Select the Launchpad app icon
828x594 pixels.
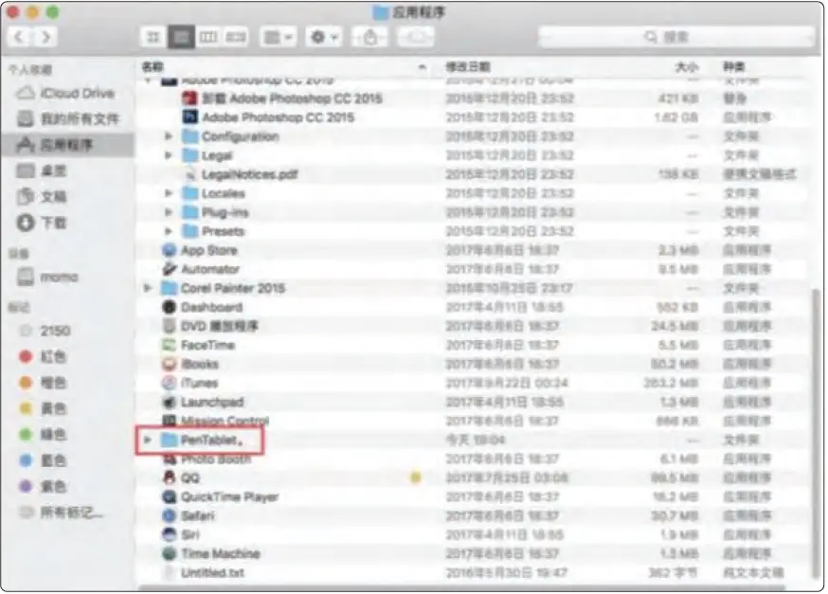point(169,403)
